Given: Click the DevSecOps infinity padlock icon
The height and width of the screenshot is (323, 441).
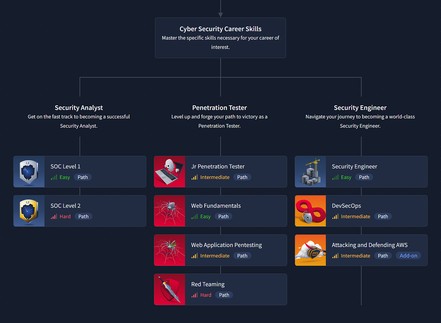Looking at the screenshot, I should click(x=310, y=211).
